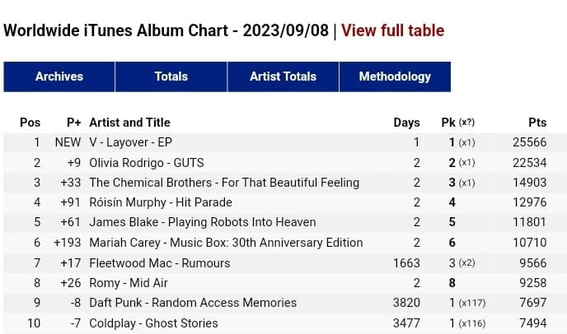The image size is (567, 334).
Task: Click the Days column header
Action: click(406, 123)
